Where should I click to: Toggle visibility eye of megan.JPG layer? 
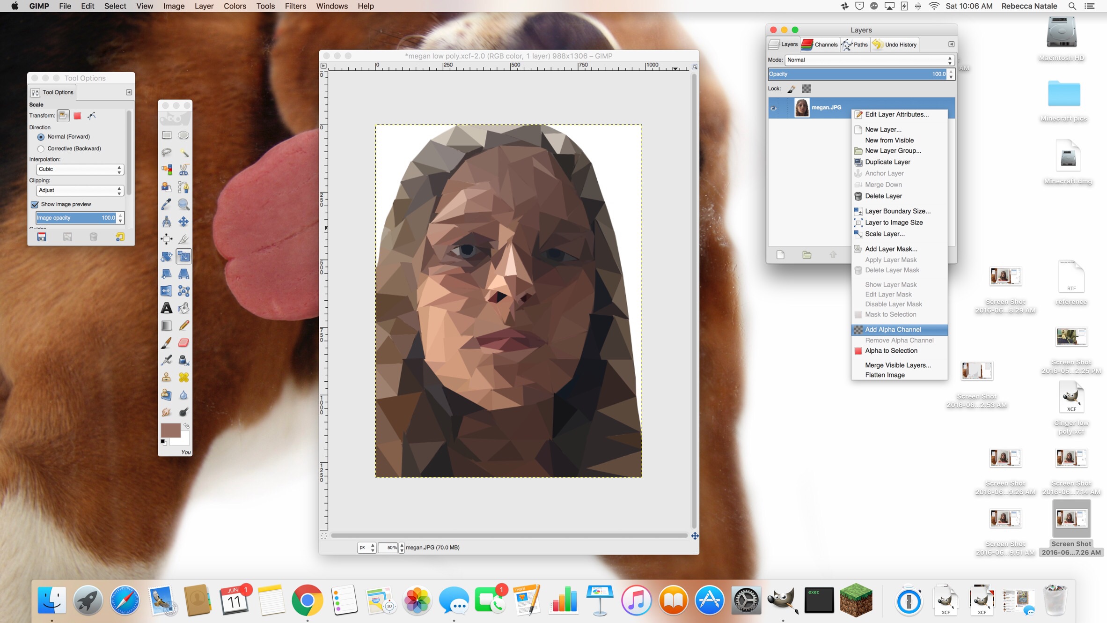[x=773, y=108]
